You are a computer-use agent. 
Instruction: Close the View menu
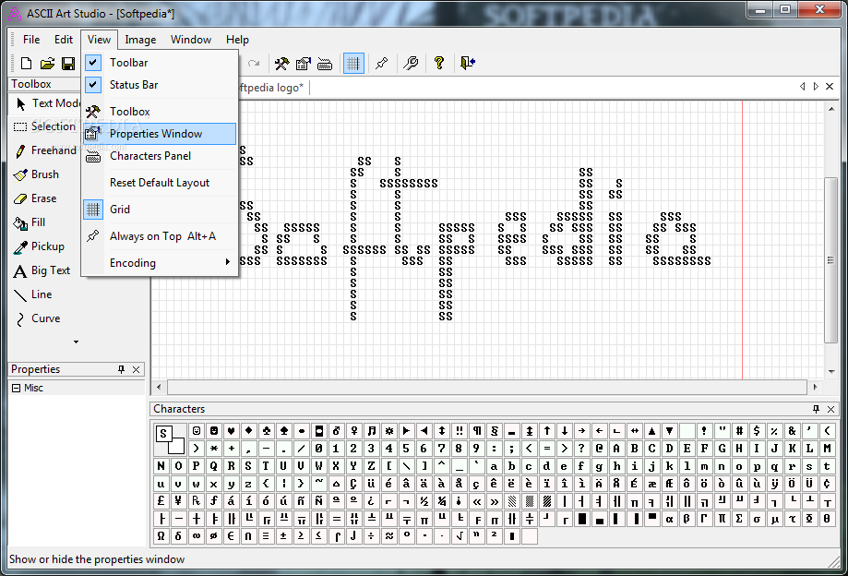[99, 40]
